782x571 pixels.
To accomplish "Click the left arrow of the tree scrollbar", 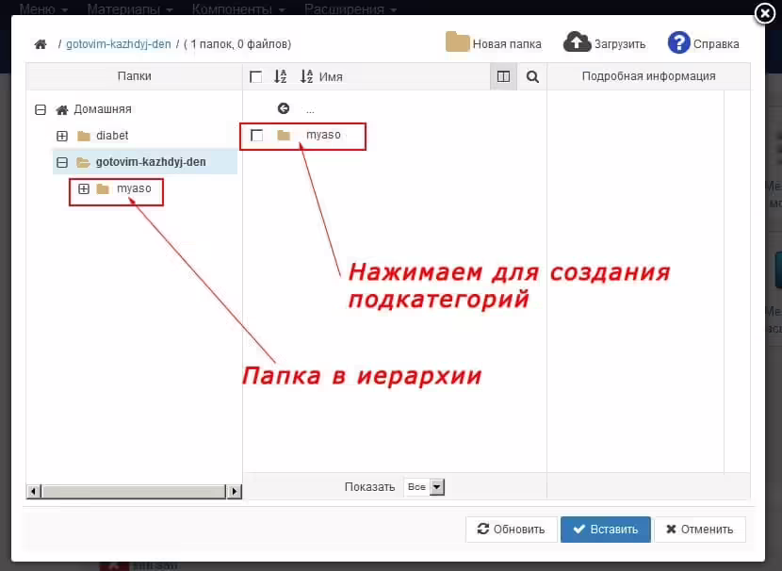I will tap(33, 491).
